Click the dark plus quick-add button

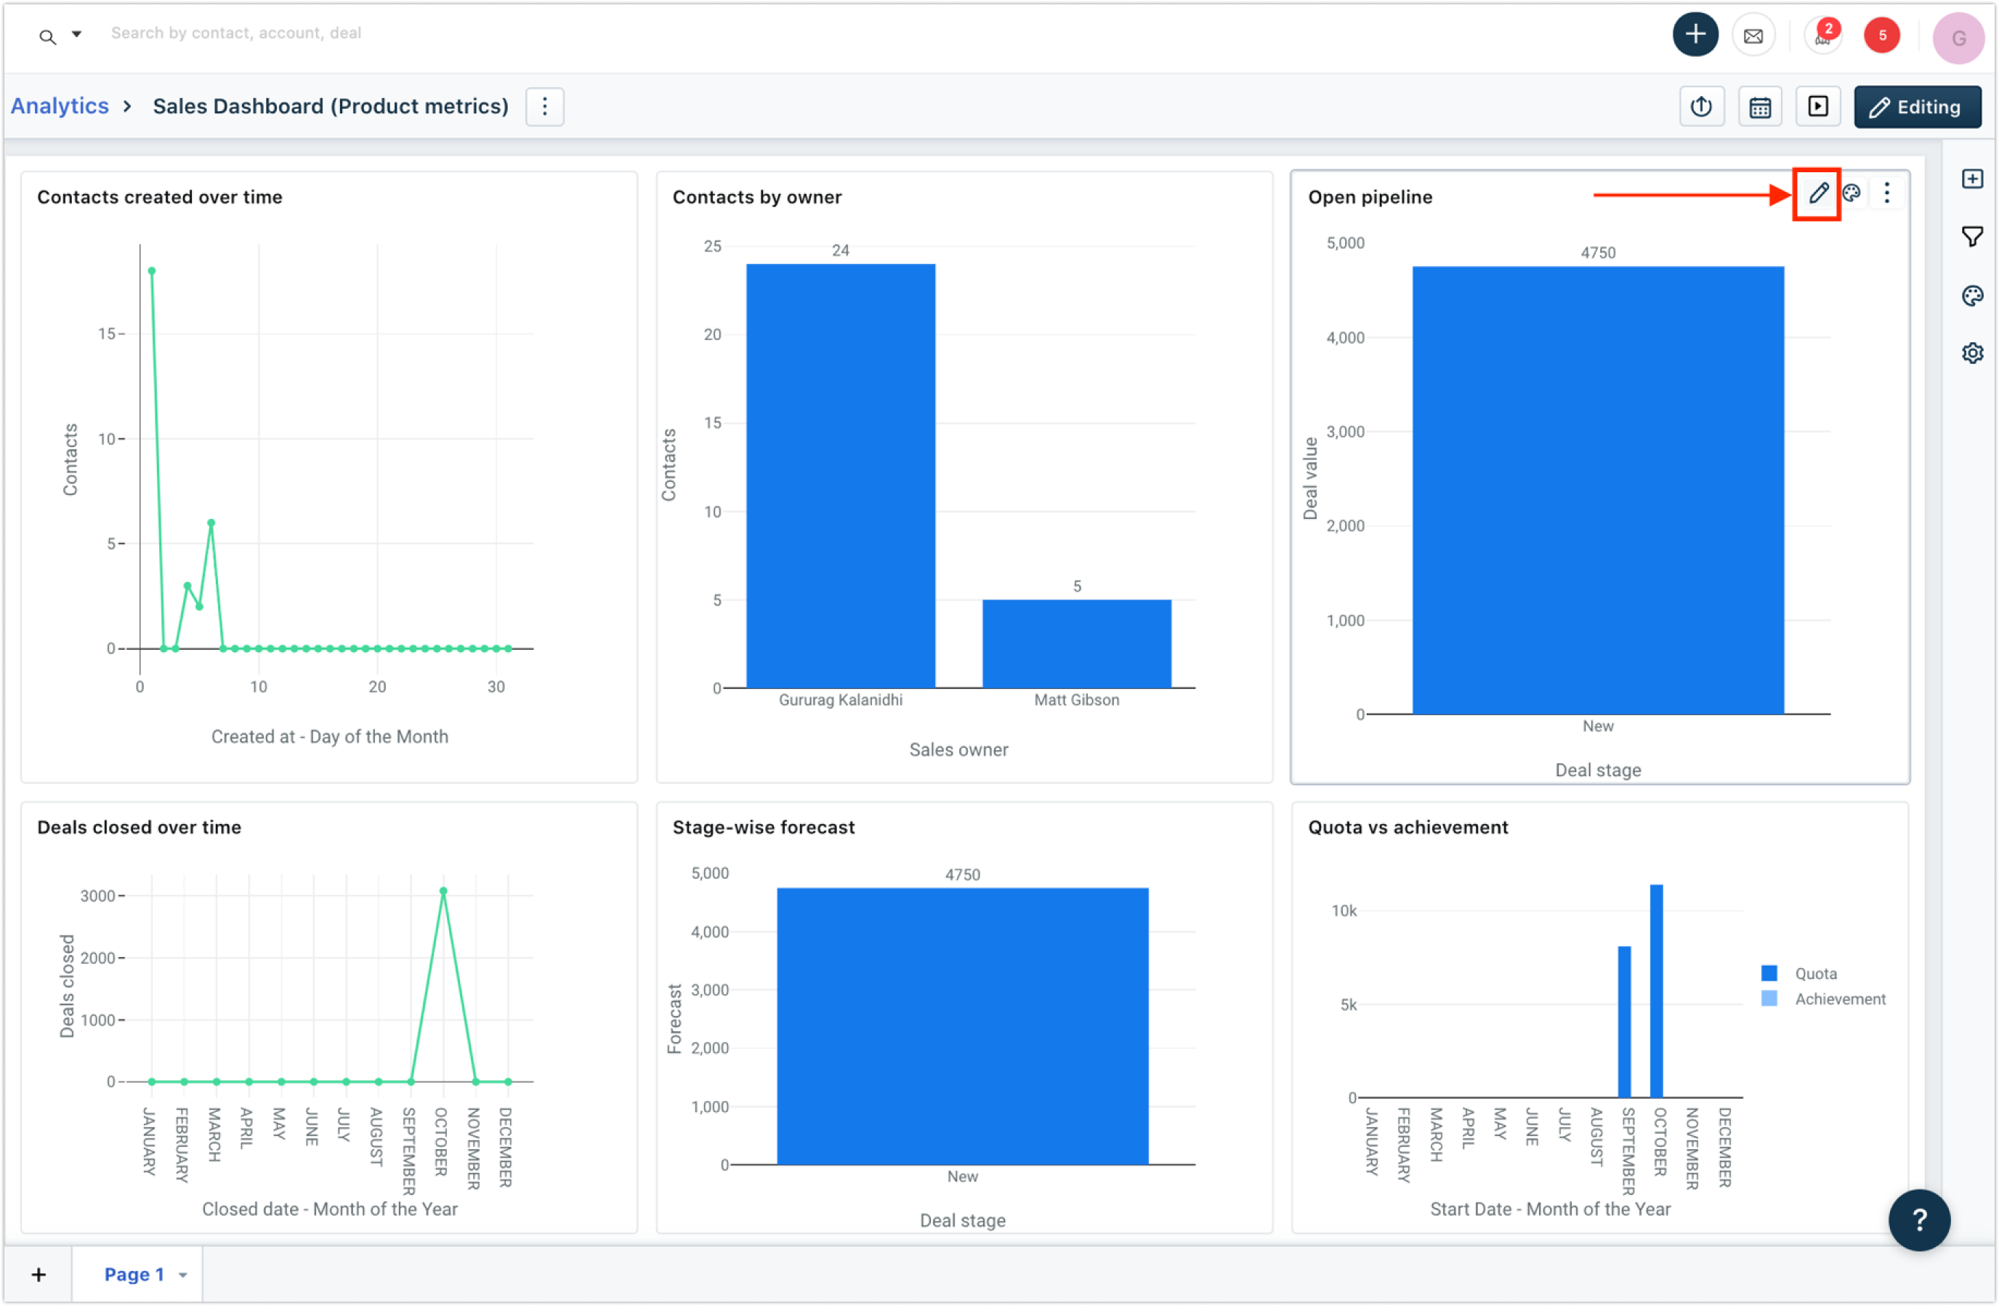pos(1695,34)
